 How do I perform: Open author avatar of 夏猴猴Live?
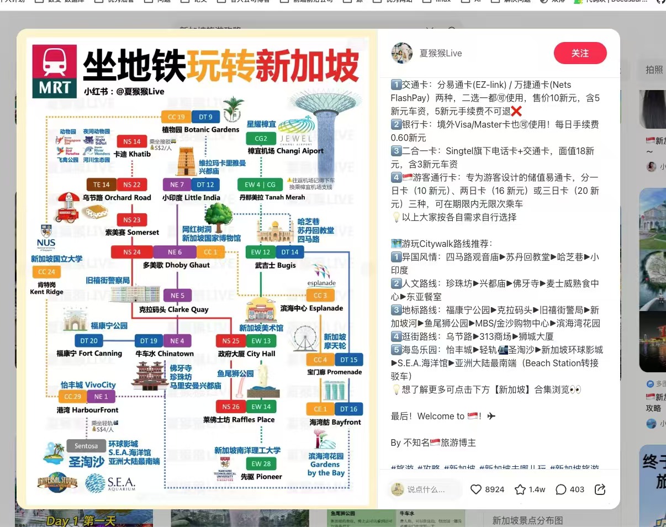402,53
